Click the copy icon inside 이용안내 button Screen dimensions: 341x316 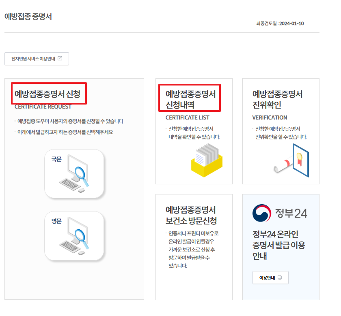280,277
